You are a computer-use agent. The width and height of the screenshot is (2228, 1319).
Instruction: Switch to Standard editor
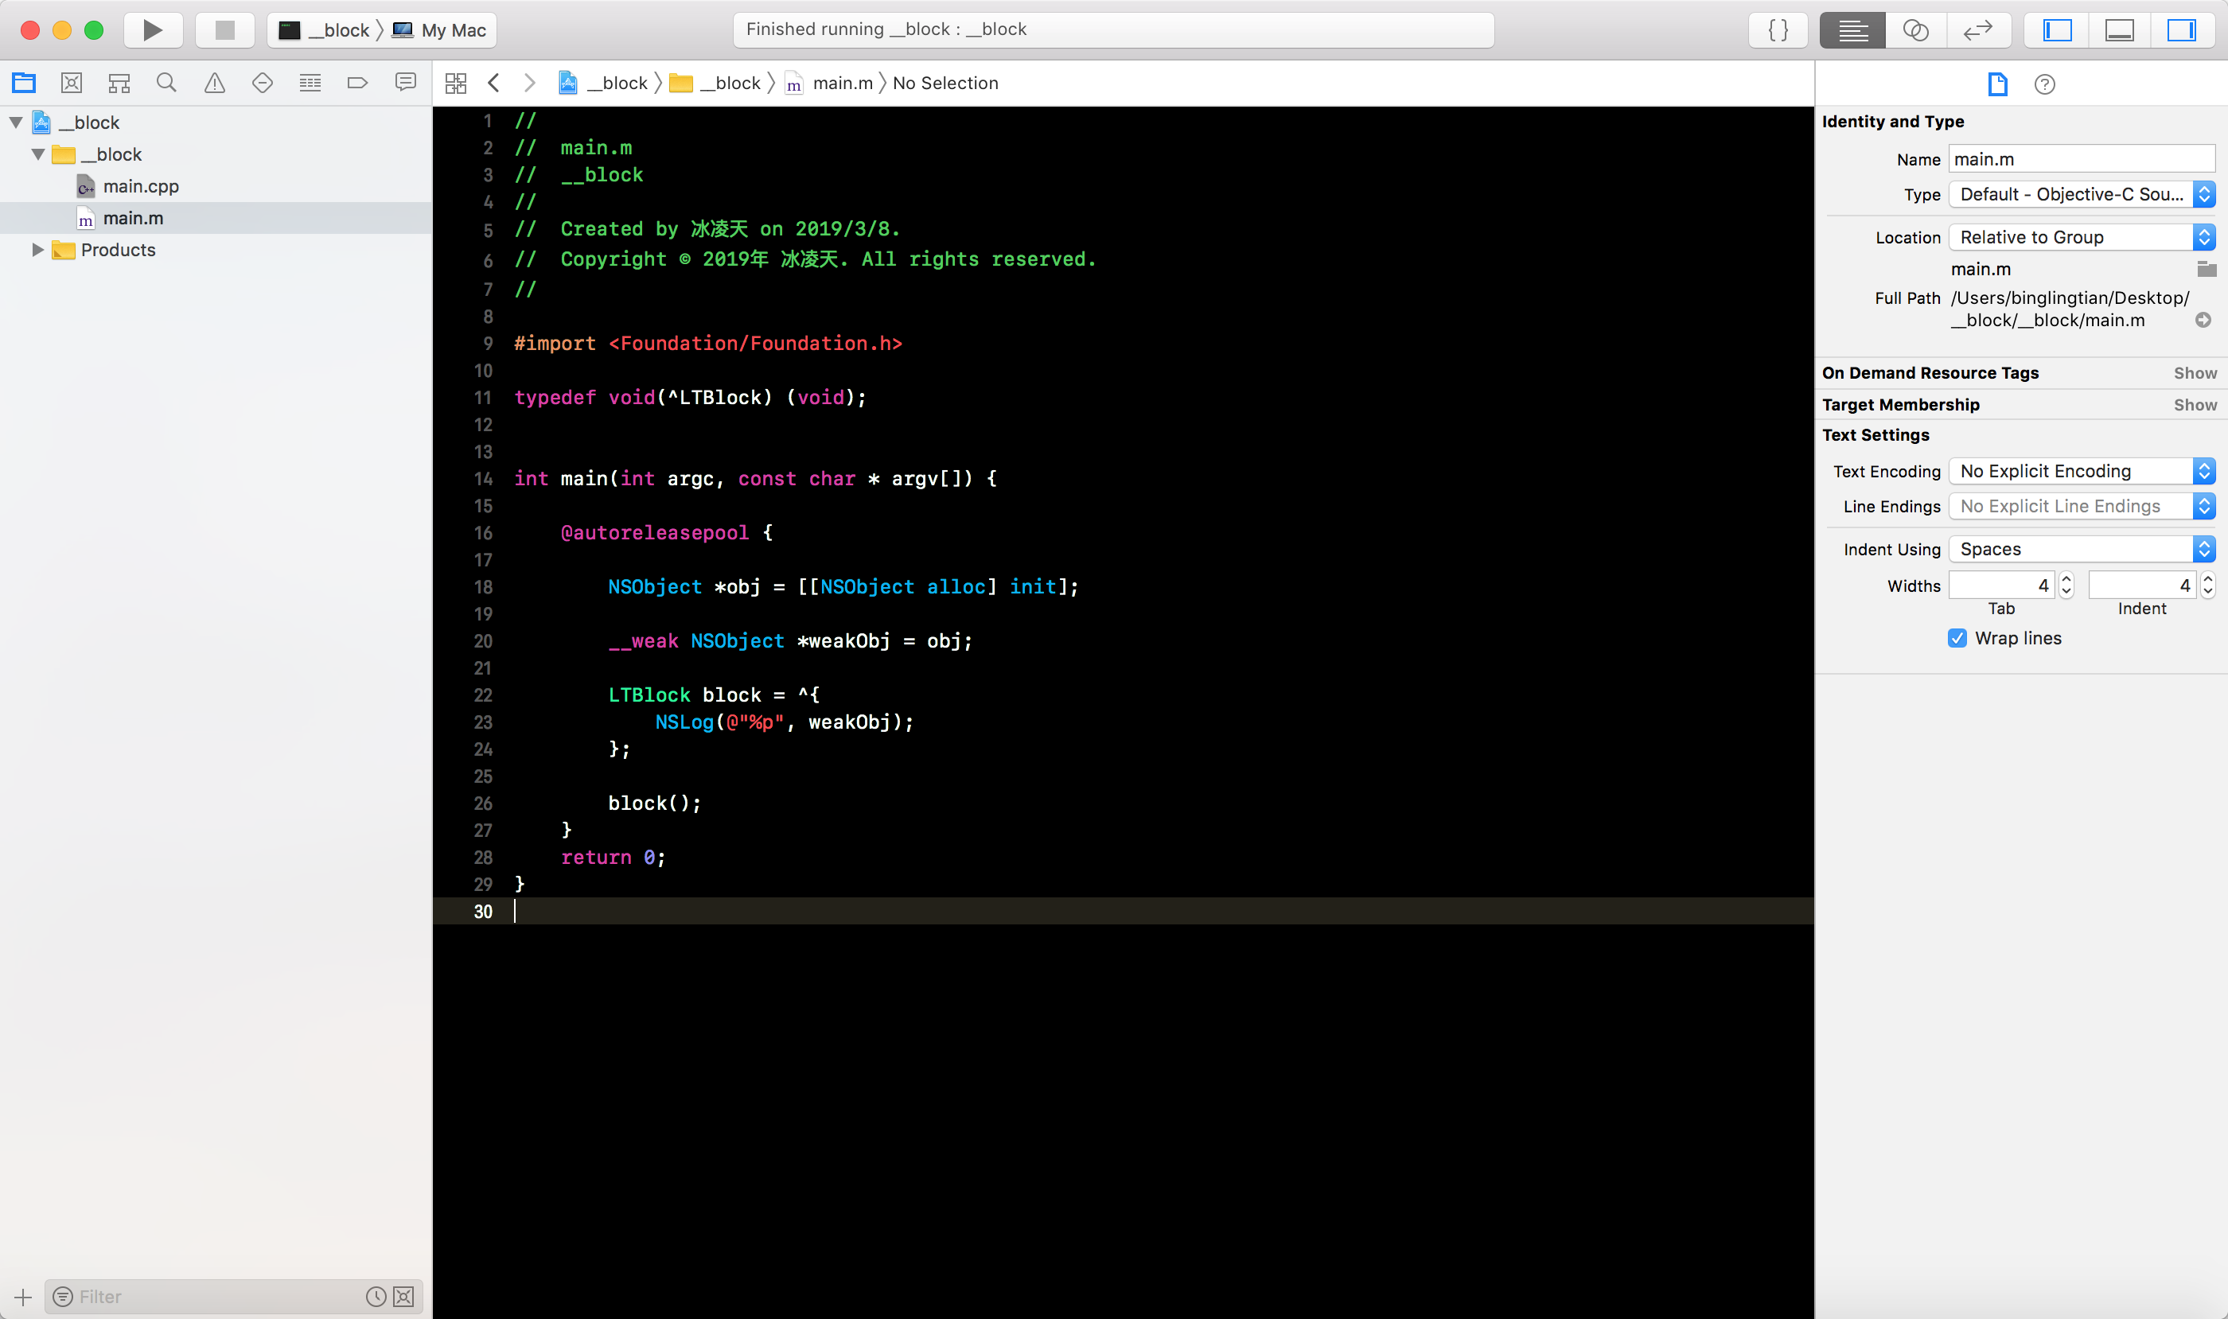point(1852,30)
